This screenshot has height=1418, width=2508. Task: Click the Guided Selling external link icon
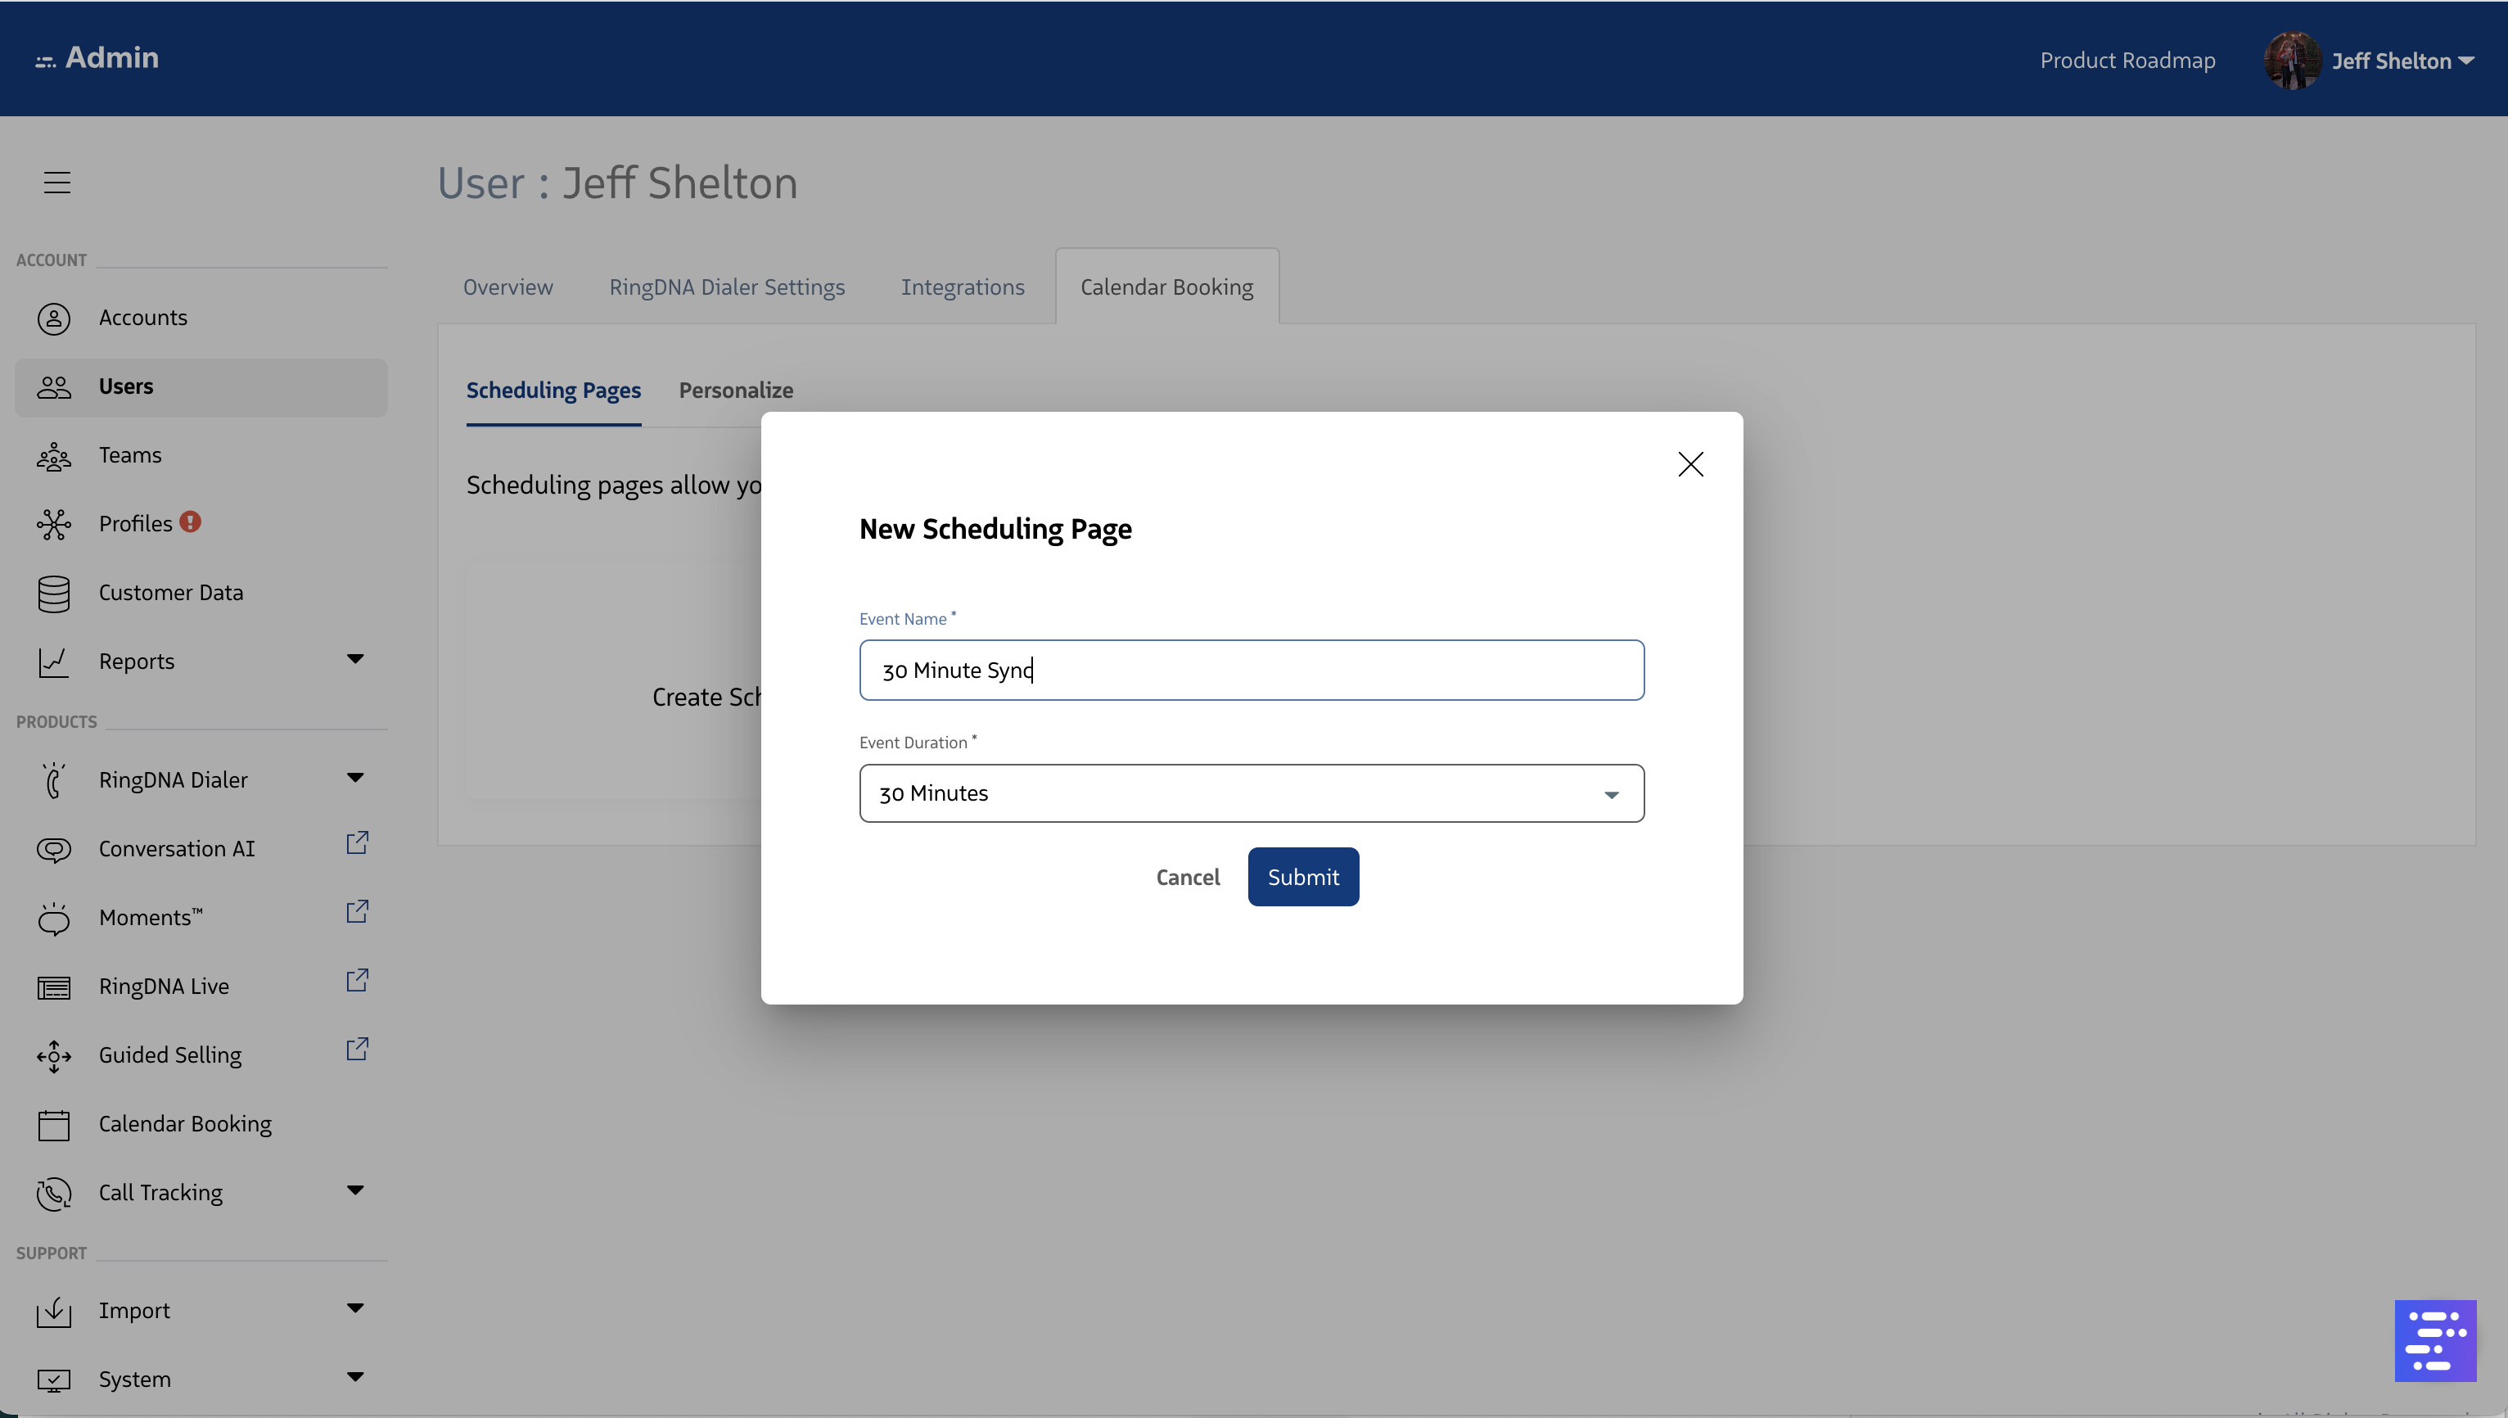[x=358, y=1050]
